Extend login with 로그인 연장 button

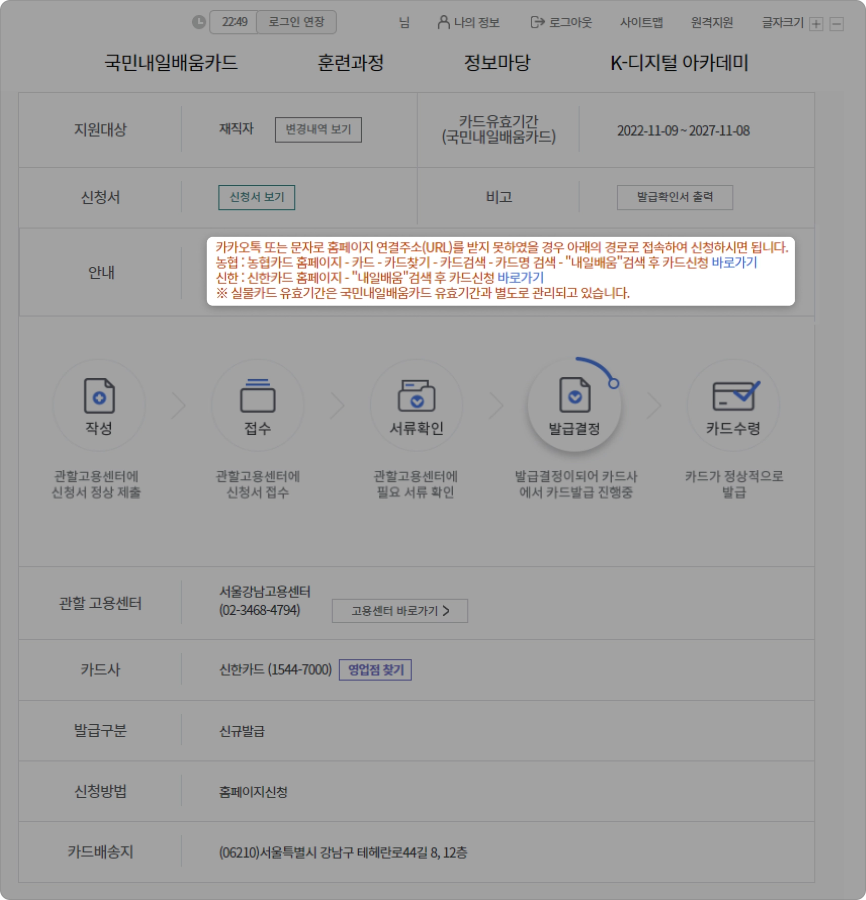click(x=296, y=22)
